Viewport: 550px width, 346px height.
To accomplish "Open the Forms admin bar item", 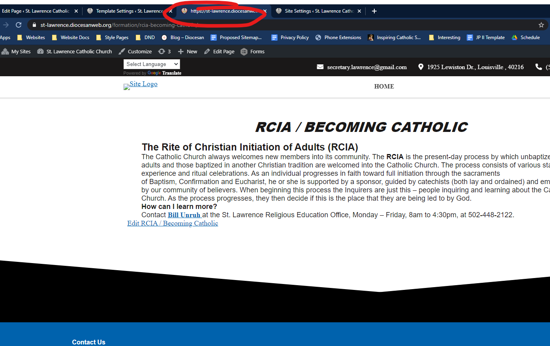I will pyautogui.click(x=253, y=51).
